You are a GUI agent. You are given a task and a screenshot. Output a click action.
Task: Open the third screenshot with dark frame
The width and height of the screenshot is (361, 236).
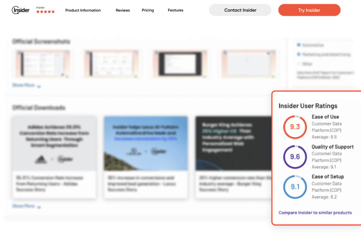pyautogui.click(x=180, y=64)
